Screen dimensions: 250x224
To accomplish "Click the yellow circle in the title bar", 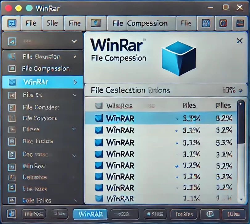I will 18,8.
